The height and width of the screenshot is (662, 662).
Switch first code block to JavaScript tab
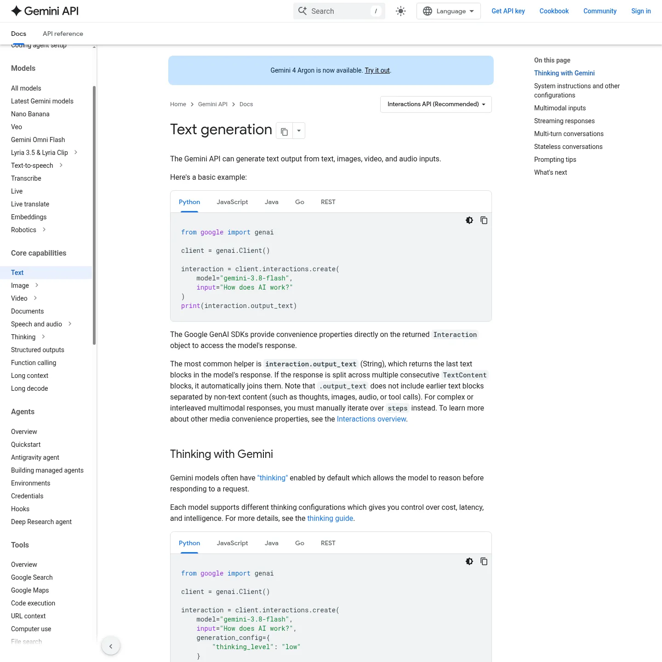[232, 202]
